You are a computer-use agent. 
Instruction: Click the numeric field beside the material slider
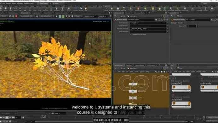(x=192, y=26)
